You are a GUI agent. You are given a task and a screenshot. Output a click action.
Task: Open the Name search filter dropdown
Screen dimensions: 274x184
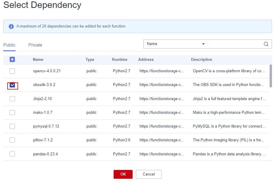(175, 44)
